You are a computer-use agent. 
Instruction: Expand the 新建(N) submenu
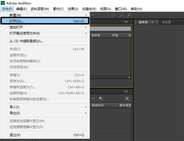tap(86, 15)
